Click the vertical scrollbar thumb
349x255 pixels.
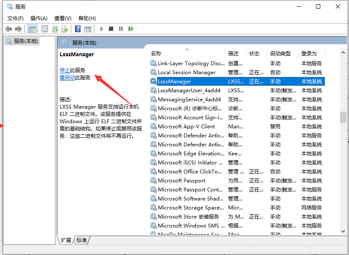[343, 117]
